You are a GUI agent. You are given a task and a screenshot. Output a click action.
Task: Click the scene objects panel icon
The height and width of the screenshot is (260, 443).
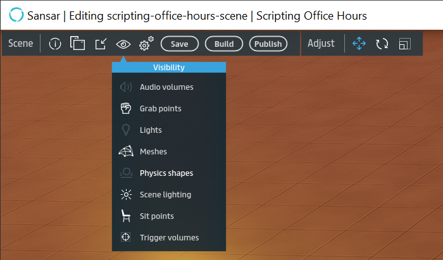click(x=77, y=44)
